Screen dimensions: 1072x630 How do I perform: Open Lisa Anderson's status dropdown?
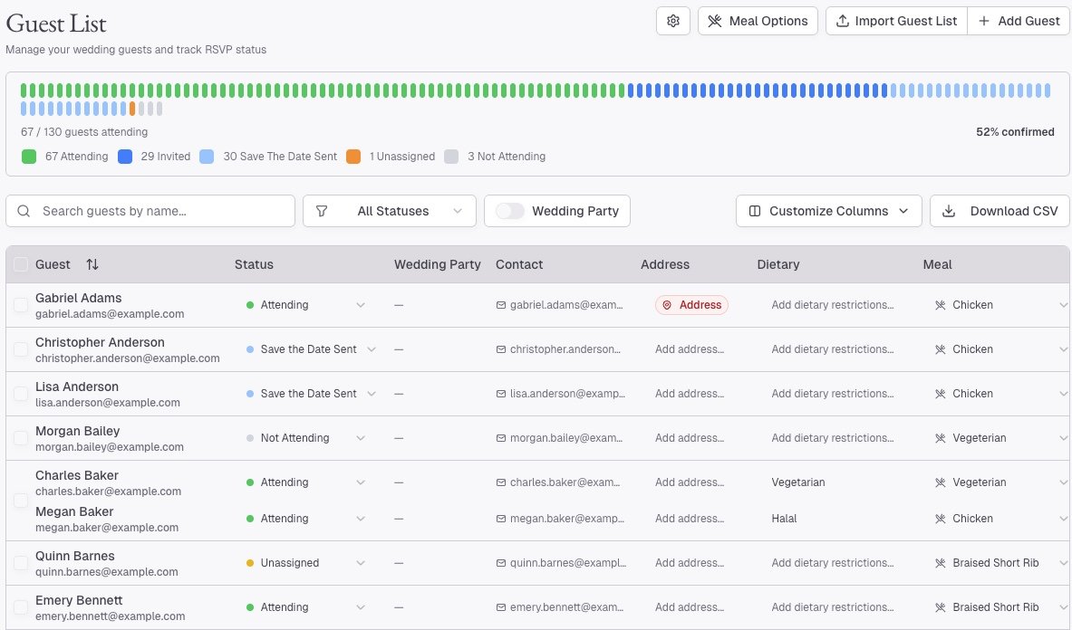[311, 394]
